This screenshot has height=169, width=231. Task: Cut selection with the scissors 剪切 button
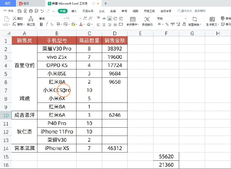coord(18,18)
